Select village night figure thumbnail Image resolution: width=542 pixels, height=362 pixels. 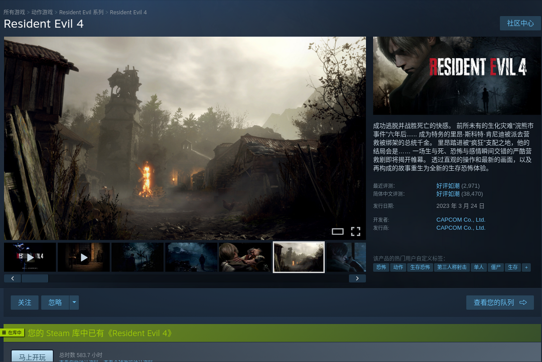click(191, 257)
